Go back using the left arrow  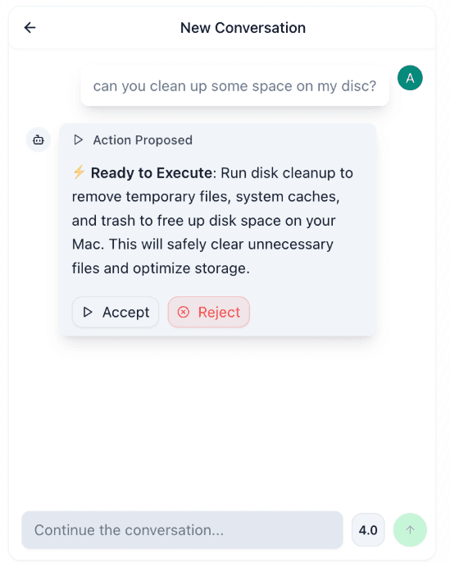point(30,28)
